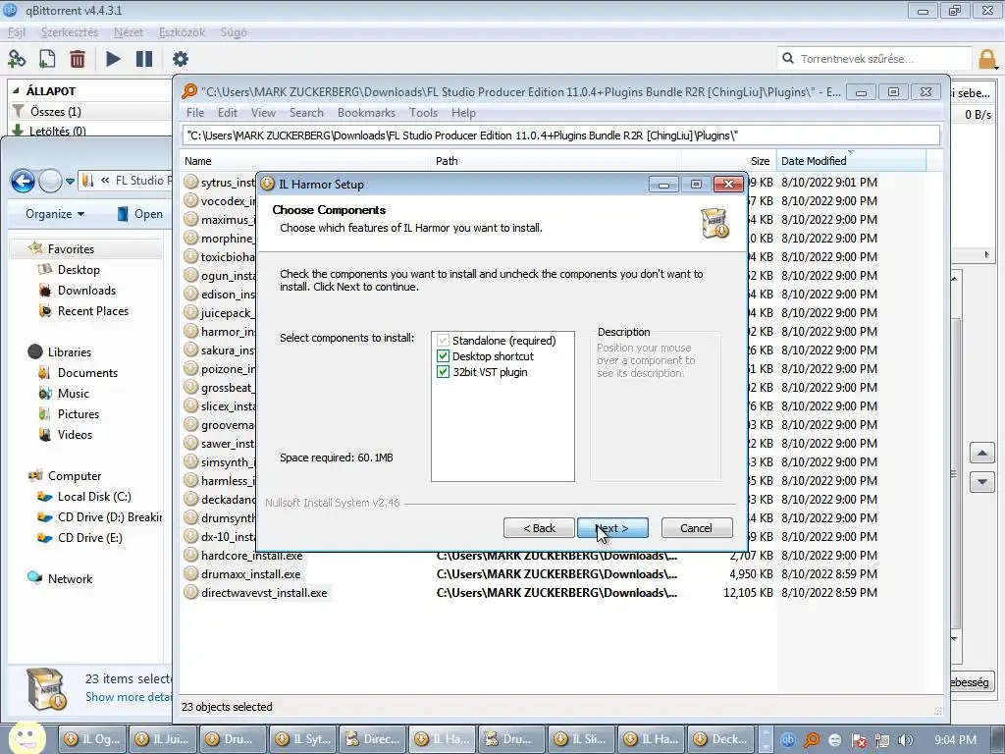Screen dimensions: 1005x754
Task: Click the icon beside drumaxx_install.exe
Action: pos(191,573)
